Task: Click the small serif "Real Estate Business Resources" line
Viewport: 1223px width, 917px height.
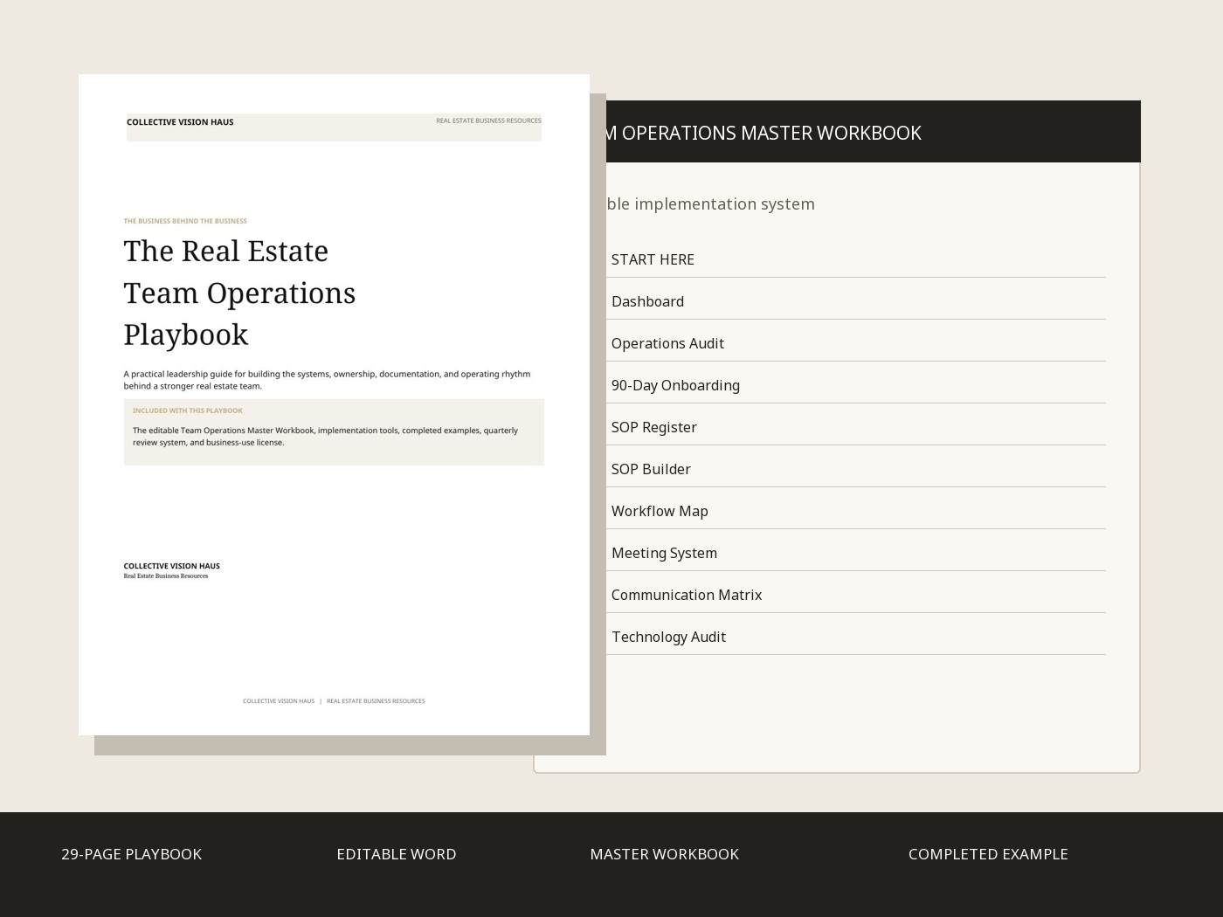Action: [166, 576]
